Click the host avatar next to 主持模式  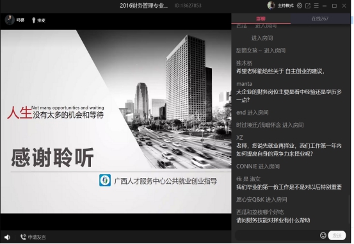[x=271, y=5]
